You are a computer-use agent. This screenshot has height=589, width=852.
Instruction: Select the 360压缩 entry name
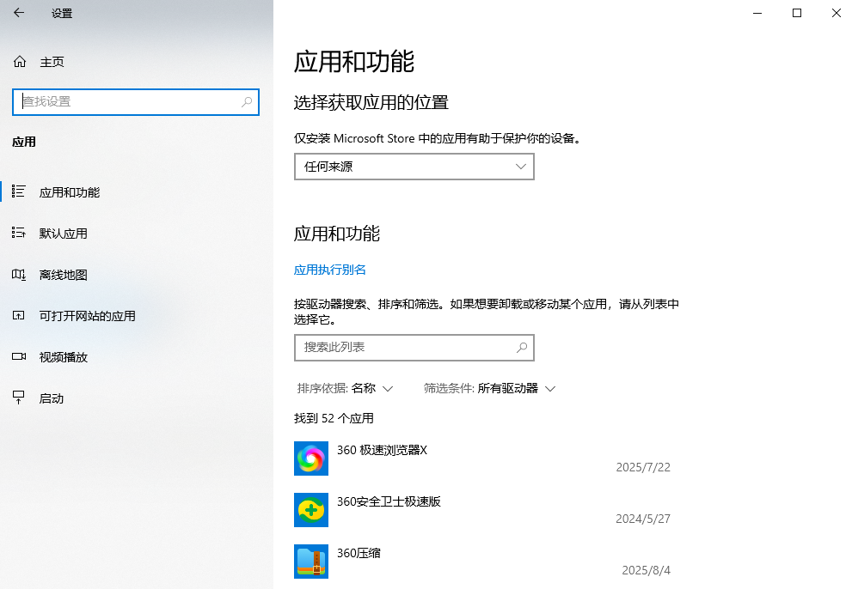(x=359, y=553)
